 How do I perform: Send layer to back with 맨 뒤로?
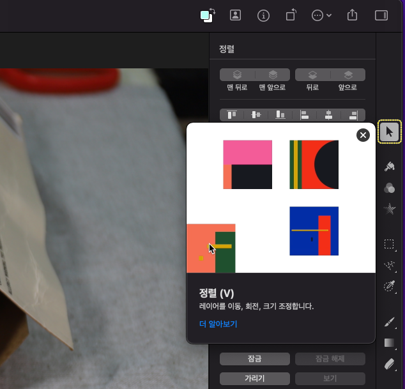[238, 75]
